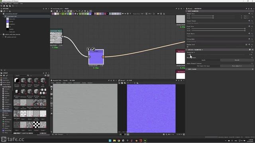The width and height of the screenshot is (255, 143).
Task: Open the Tools menu
Action: point(10,4)
